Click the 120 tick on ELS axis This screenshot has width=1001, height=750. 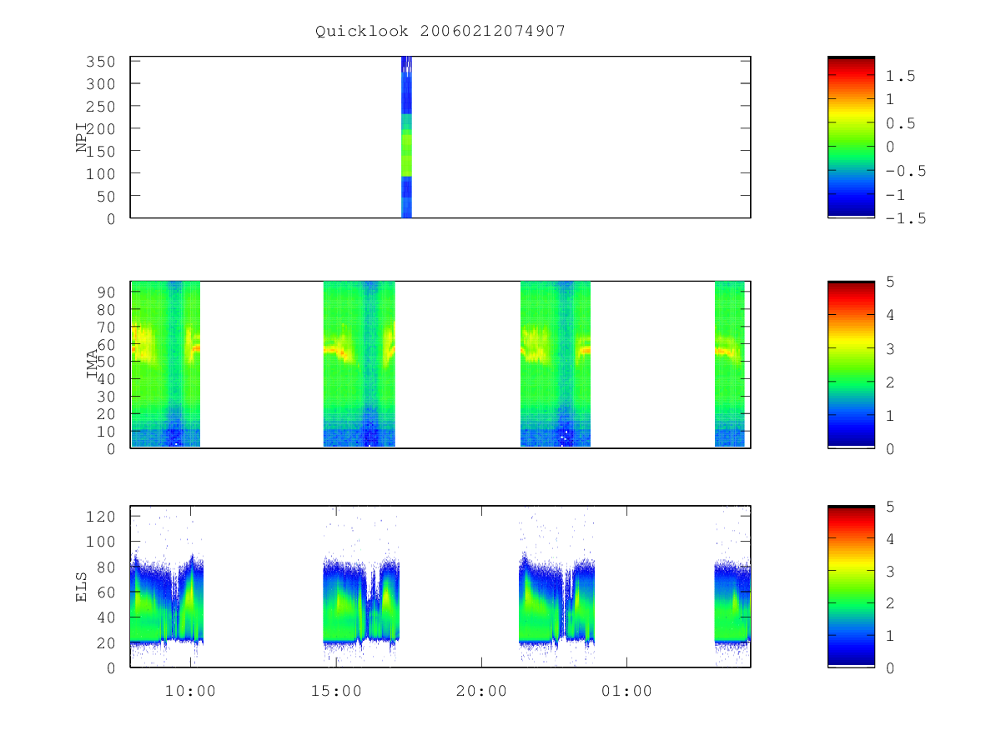pos(102,517)
